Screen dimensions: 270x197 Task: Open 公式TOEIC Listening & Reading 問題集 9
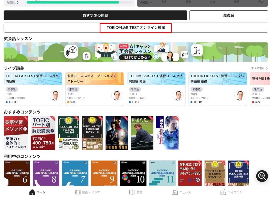104,173
